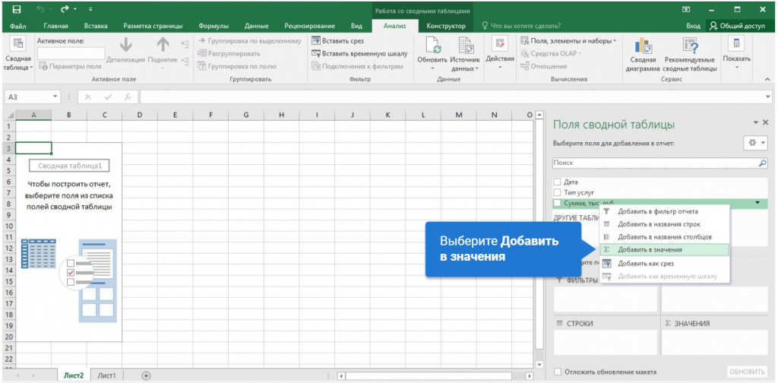Check the Дата field checkbox
The height and width of the screenshot is (383, 778).
(557, 182)
